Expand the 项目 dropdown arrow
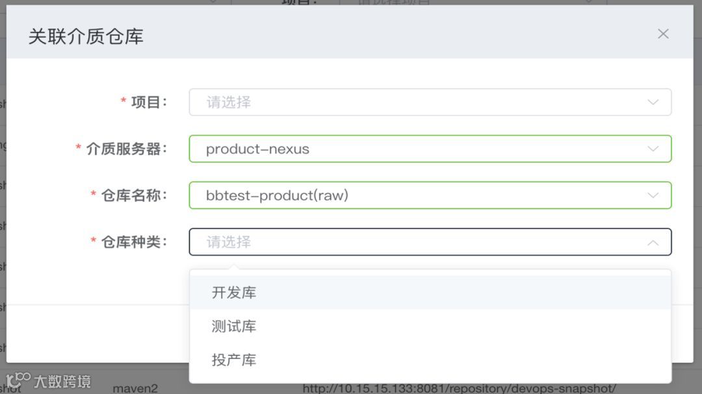Viewport: 702px width, 394px height. tap(653, 103)
